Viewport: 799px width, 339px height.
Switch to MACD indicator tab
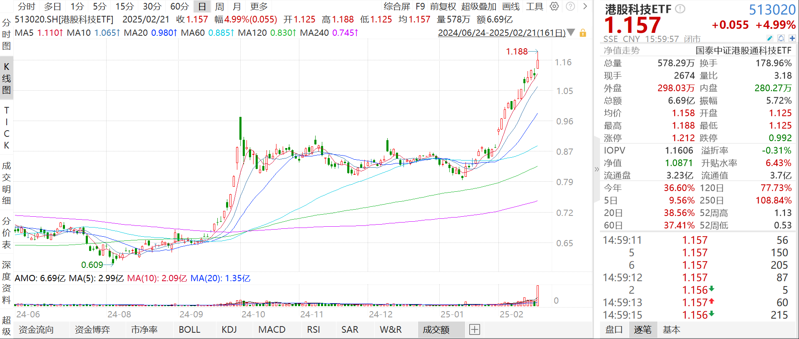click(272, 329)
